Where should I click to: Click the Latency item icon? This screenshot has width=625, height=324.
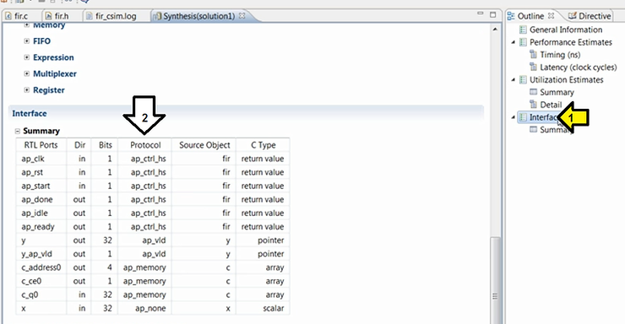click(x=533, y=67)
